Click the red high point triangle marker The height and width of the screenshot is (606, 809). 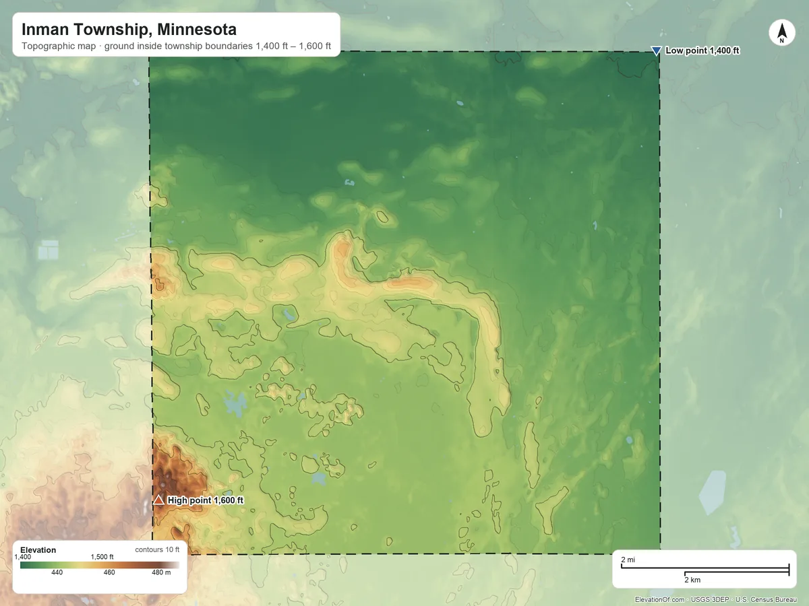point(158,500)
